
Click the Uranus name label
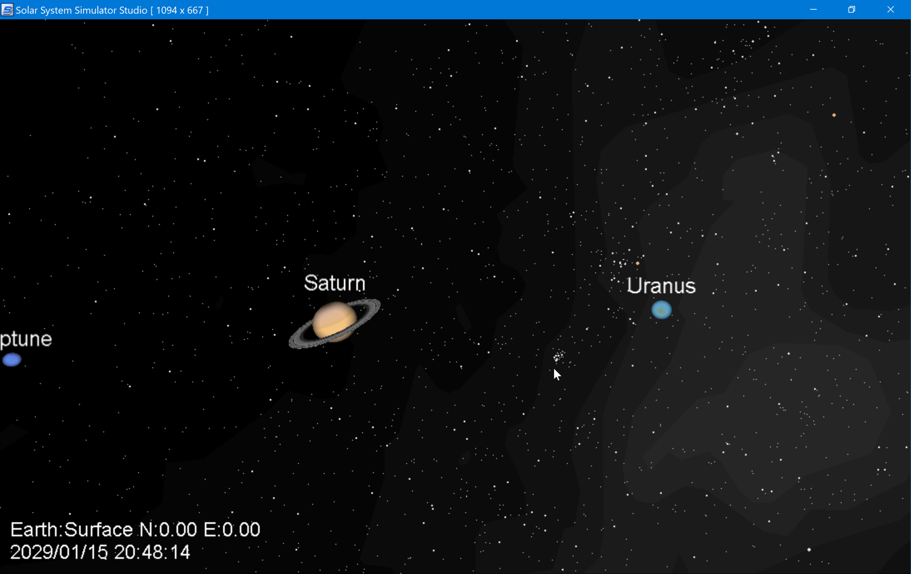(661, 286)
